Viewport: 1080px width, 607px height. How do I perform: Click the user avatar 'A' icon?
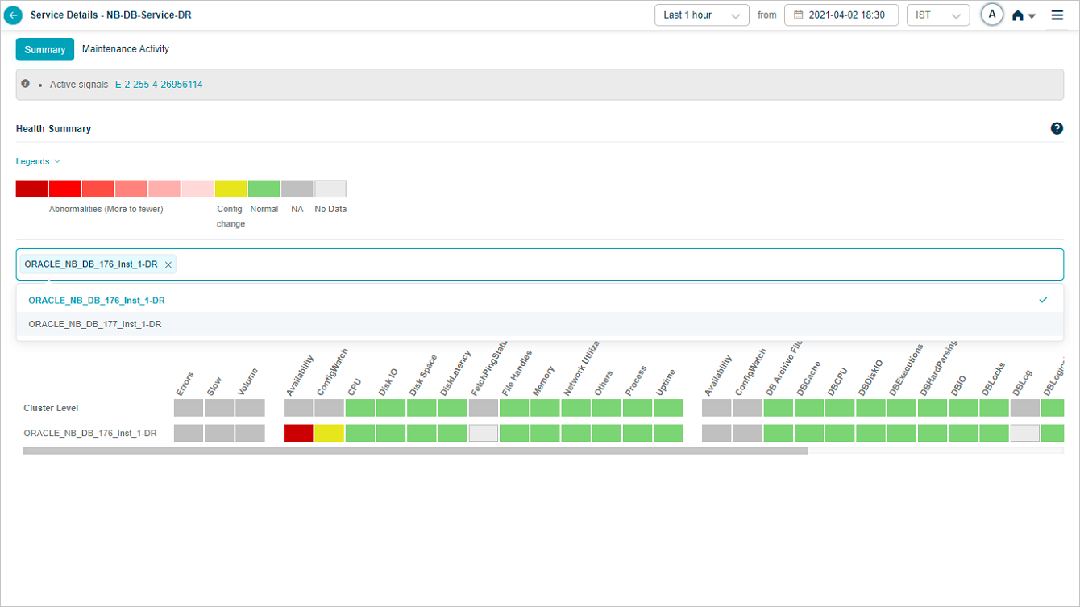991,15
